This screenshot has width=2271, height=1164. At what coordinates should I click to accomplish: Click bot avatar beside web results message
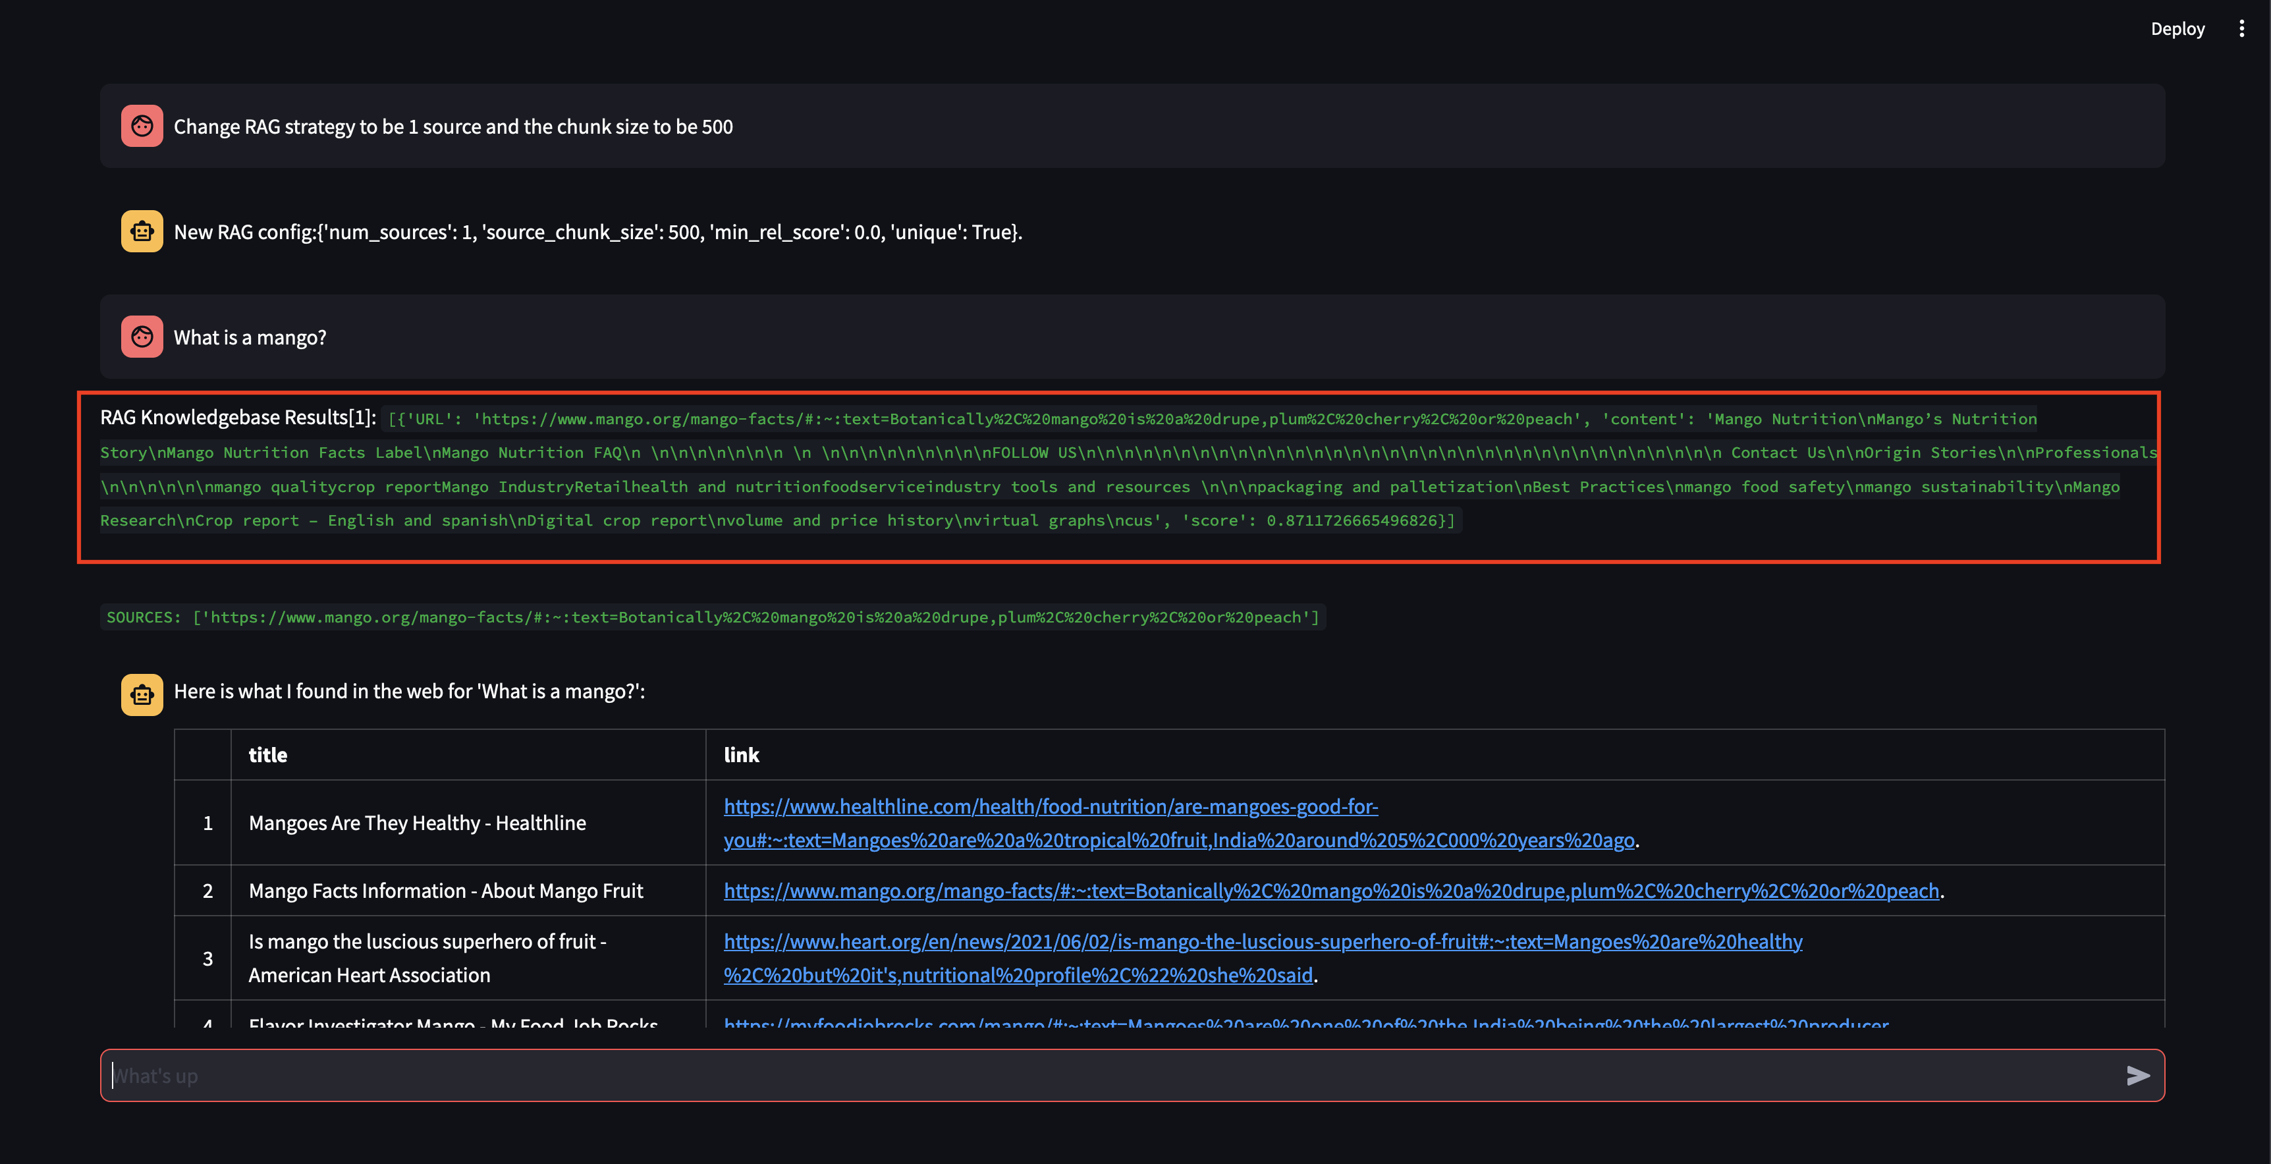142,695
